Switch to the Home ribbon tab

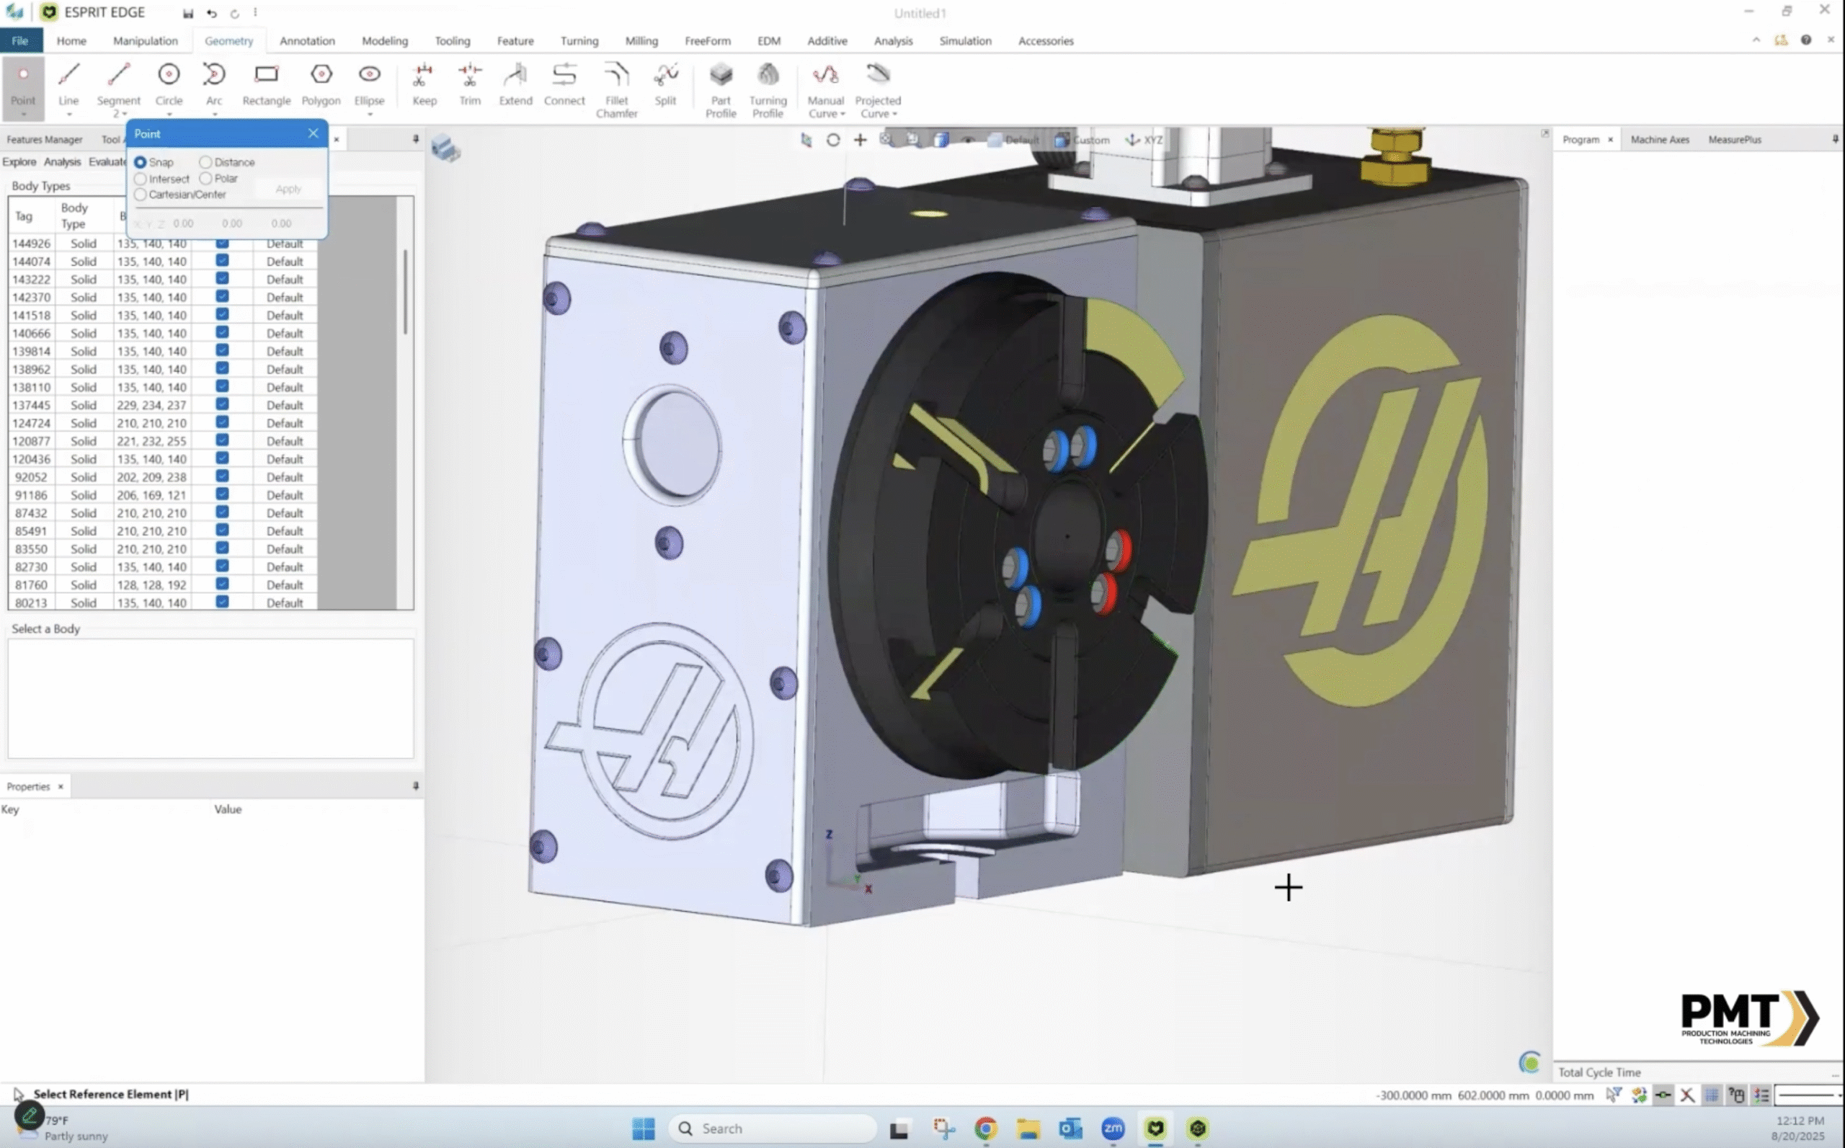71,41
